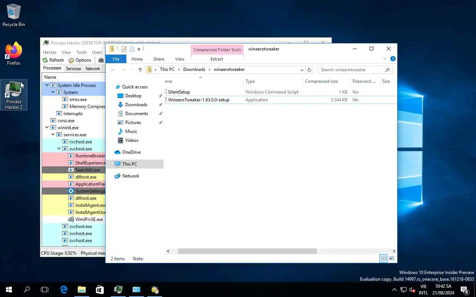Open Task View on the taskbar
This screenshot has height=297, width=476.
coord(45,290)
